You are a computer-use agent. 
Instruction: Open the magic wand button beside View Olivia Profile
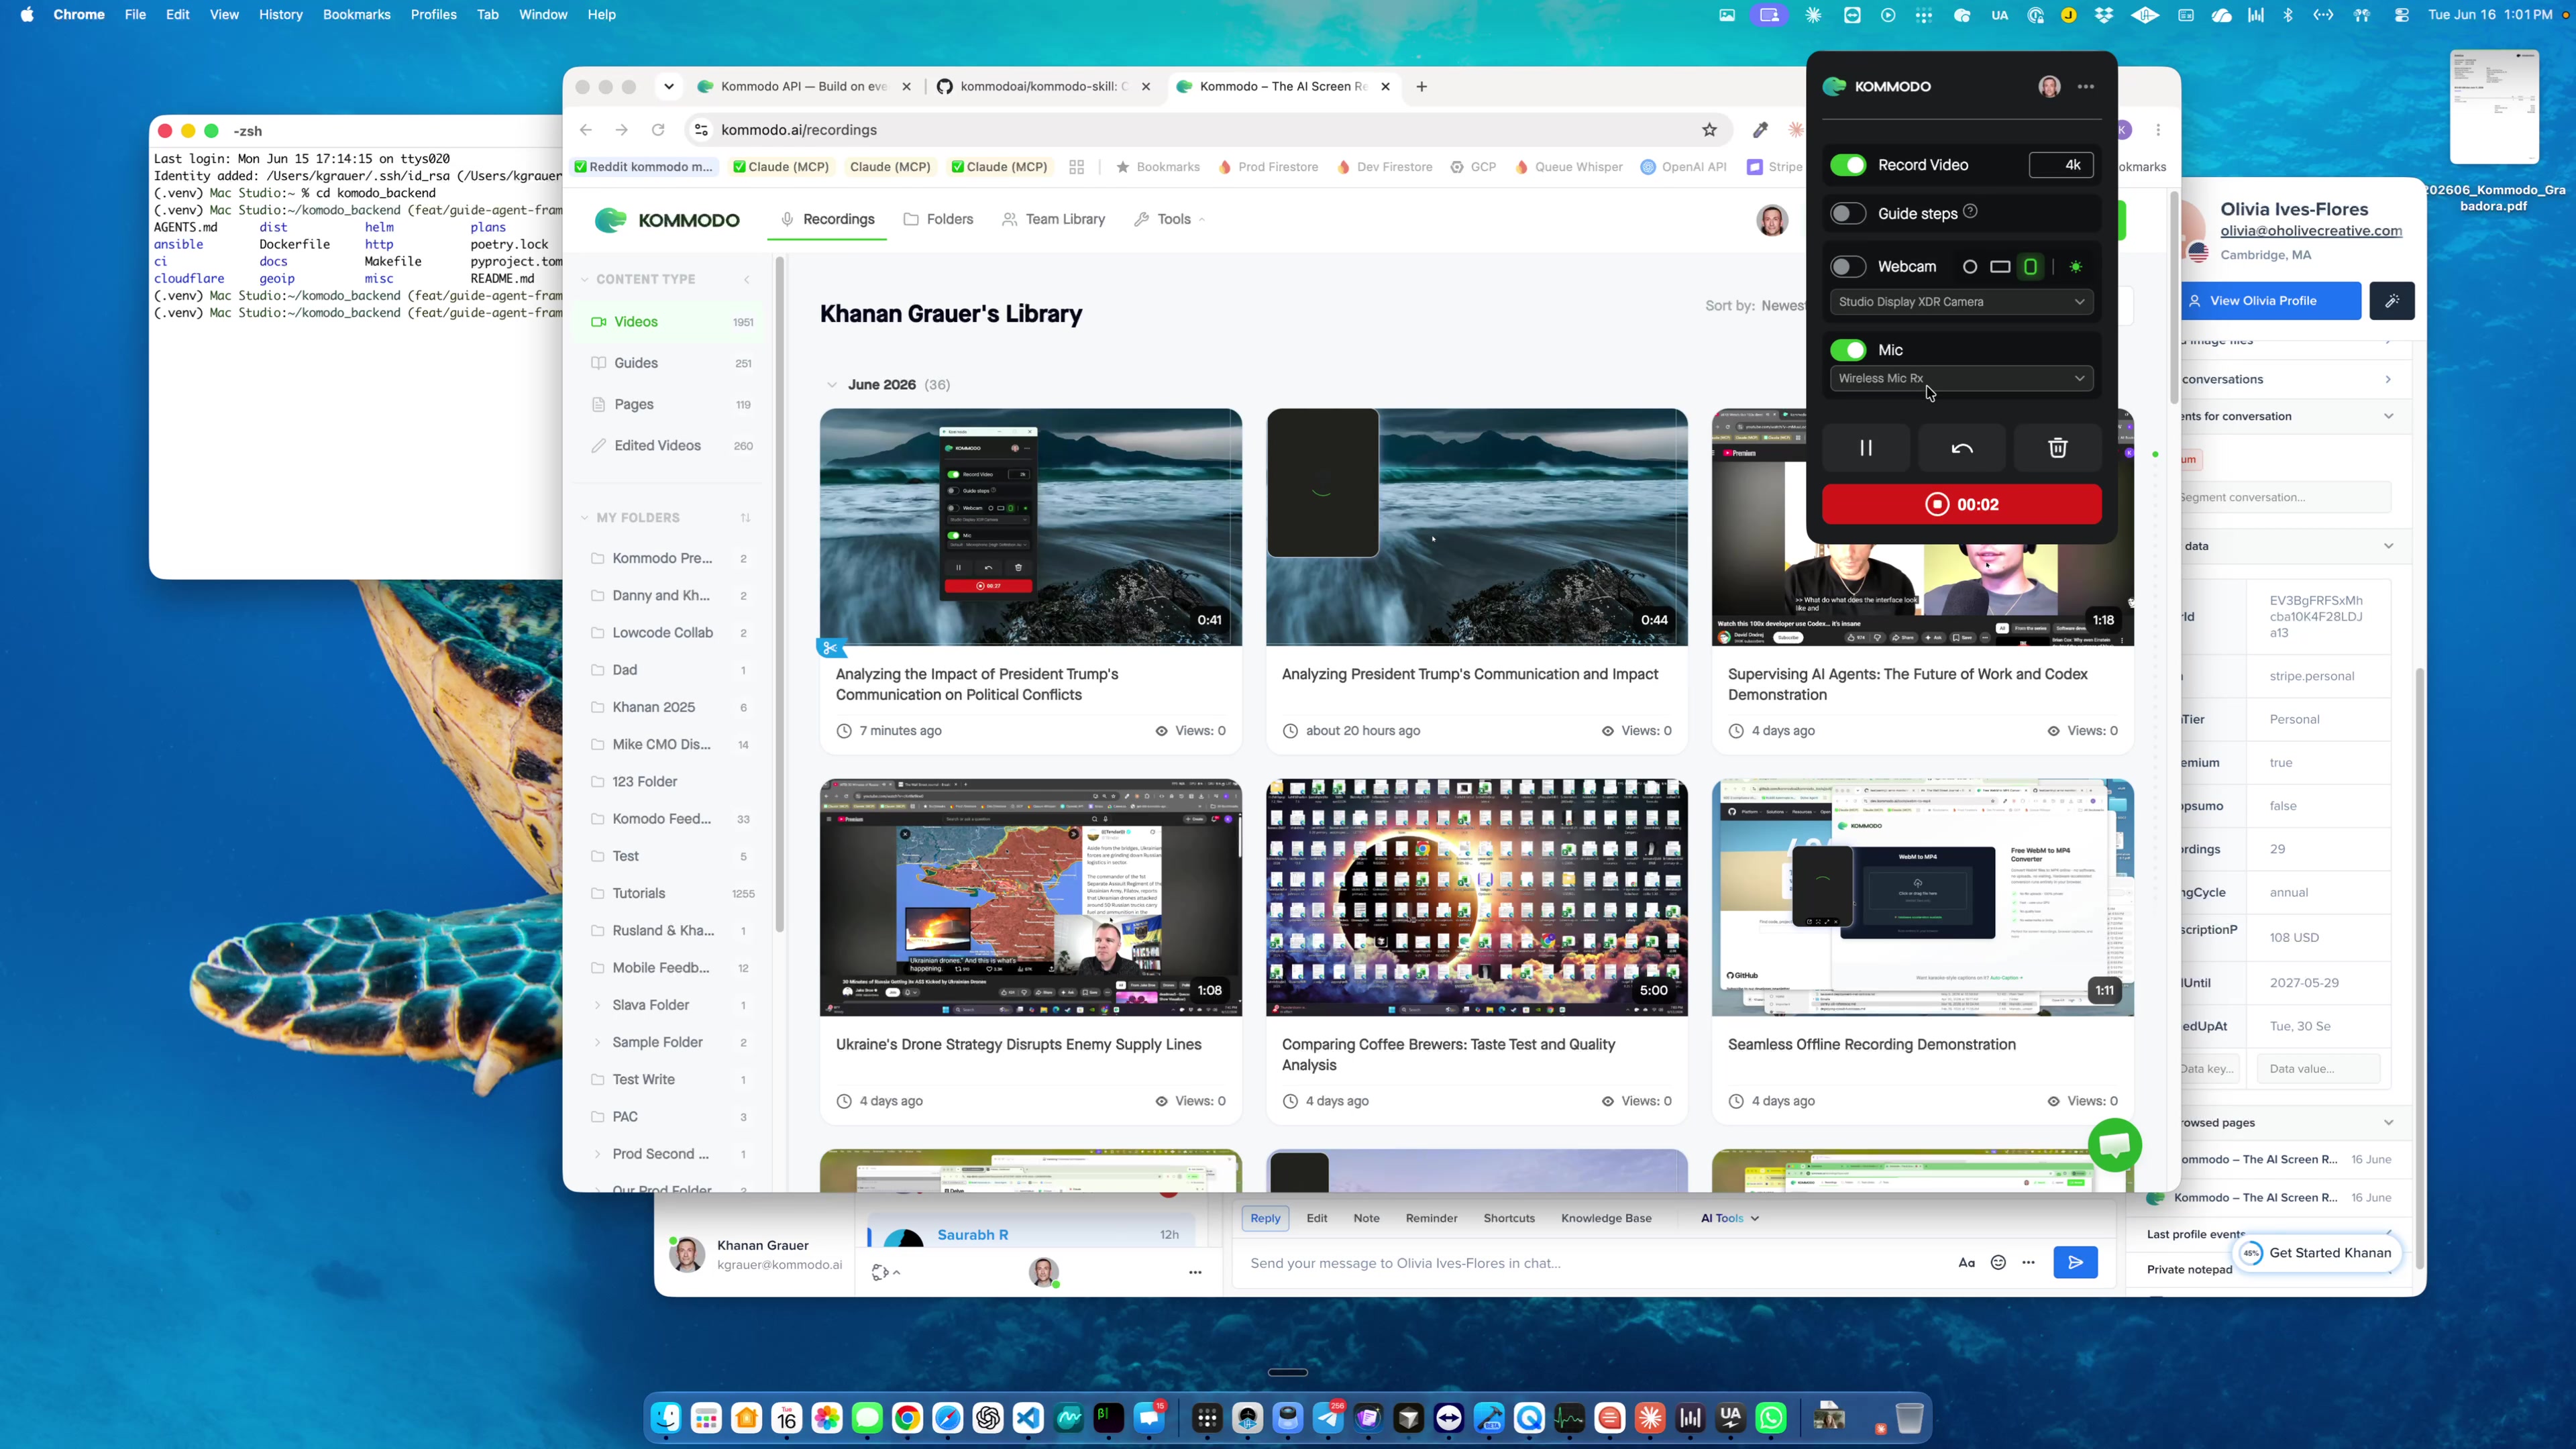point(2391,301)
